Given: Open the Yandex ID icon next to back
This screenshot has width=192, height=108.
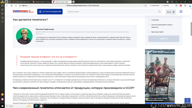Looking at the screenshot, I should (x=12, y=6).
